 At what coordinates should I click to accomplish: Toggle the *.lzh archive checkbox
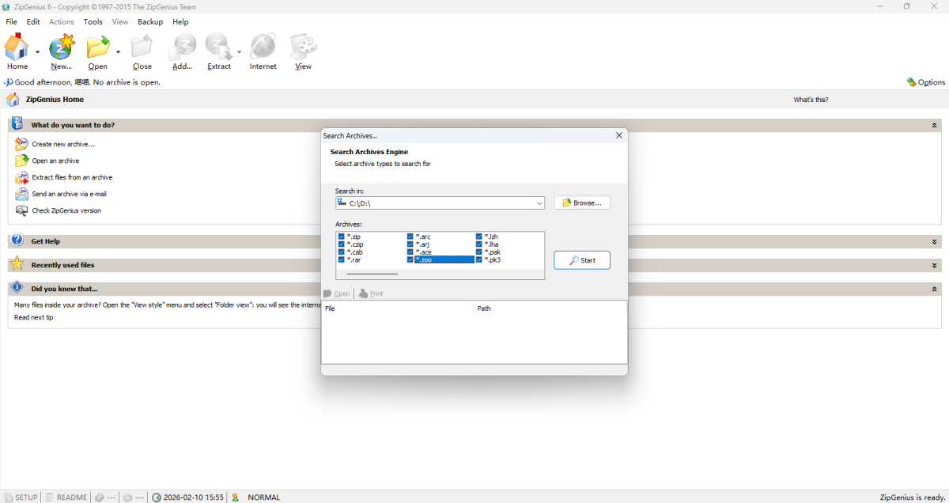[478, 236]
